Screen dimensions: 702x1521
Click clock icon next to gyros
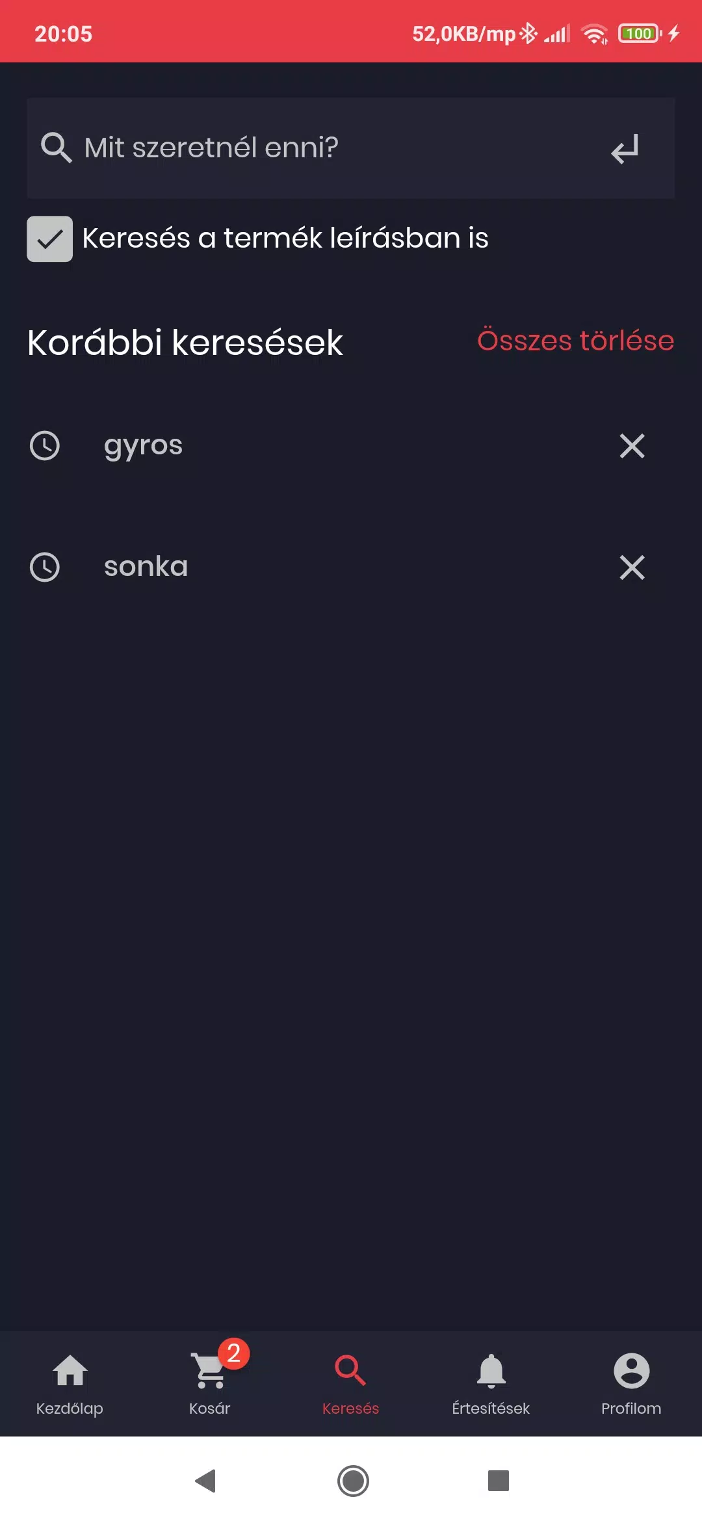[x=45, y=446]
